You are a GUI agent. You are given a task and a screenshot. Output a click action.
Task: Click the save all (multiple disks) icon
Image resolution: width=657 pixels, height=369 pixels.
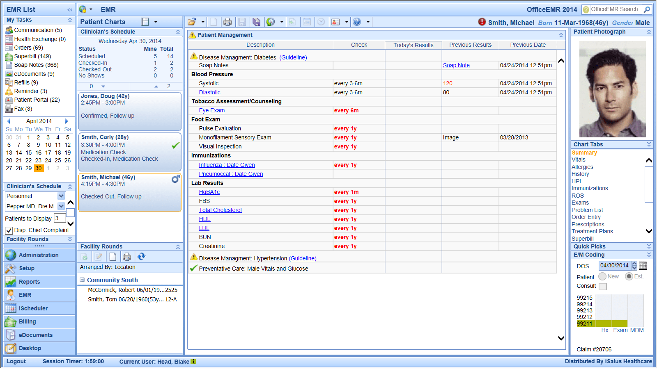256,22
